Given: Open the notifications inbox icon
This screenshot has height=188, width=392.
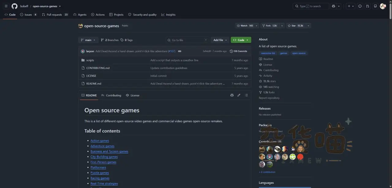Looking at the screenshot, I should (x=375, y=6).
